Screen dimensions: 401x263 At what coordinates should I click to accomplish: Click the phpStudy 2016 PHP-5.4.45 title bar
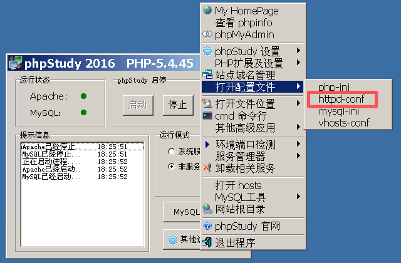point(103,63)
